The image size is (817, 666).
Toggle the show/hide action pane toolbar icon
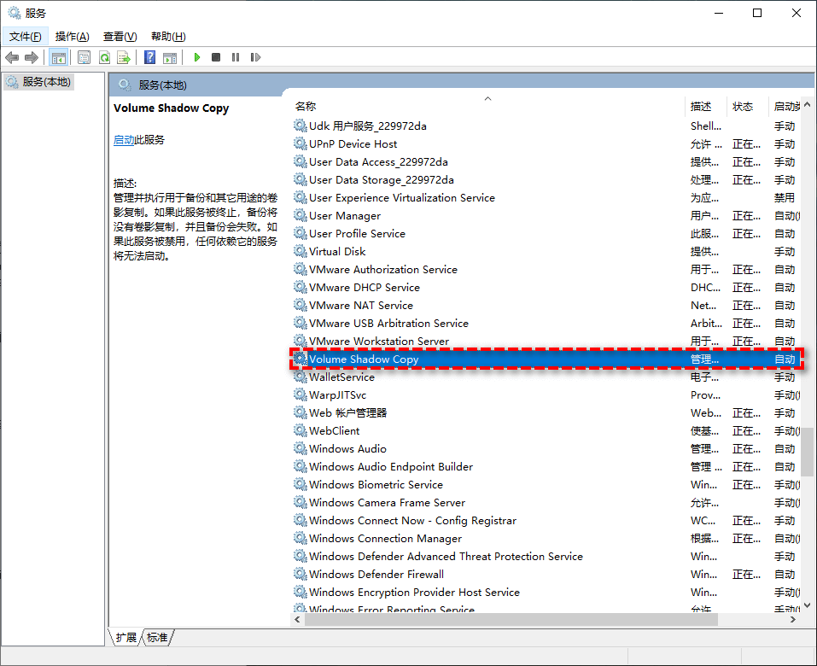[170, 57]
